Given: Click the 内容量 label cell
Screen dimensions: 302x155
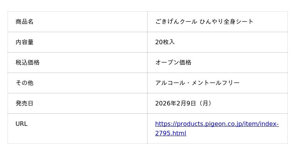Looking at the screenshot, I should pyautogui.click(x=25, y=42).
